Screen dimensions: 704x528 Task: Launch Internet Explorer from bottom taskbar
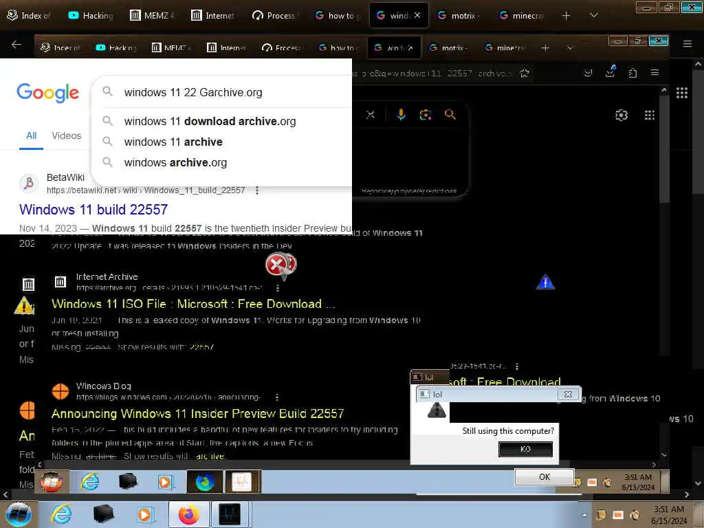[x=61, y=514]
